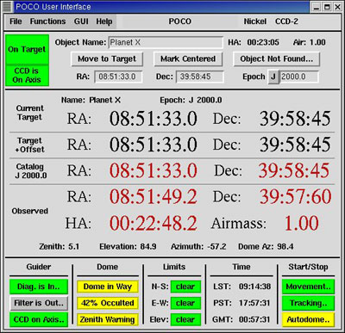The image size is (345, 333).
Task: Click the Movement start/stop button
Action: point(308,287)
